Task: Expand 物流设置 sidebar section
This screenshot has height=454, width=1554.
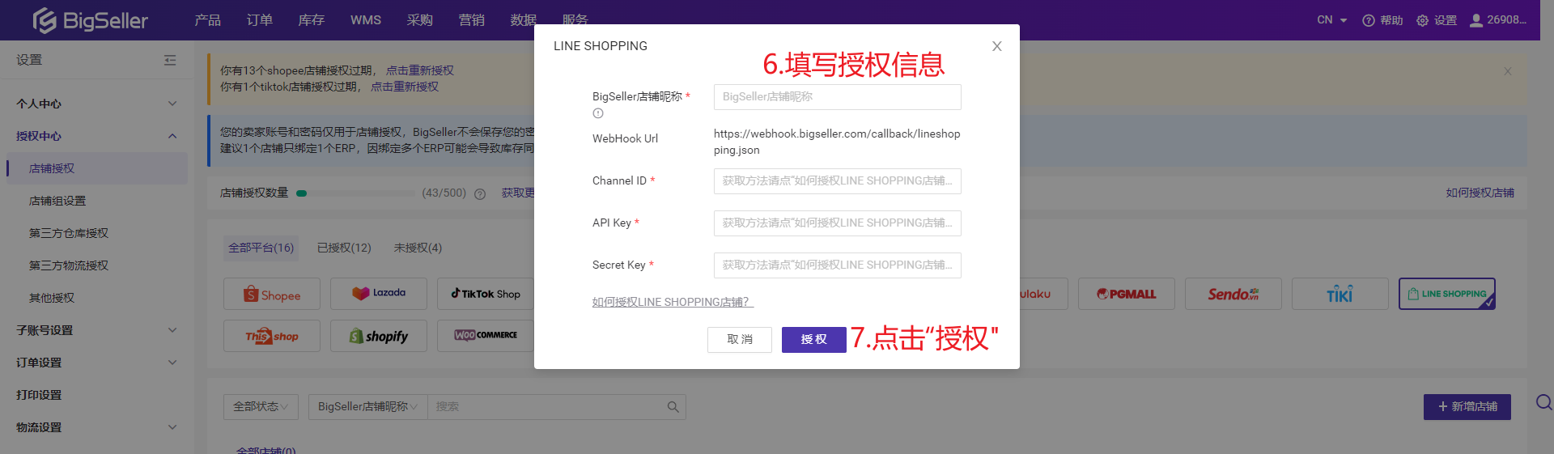Action: tap(172, 427)
